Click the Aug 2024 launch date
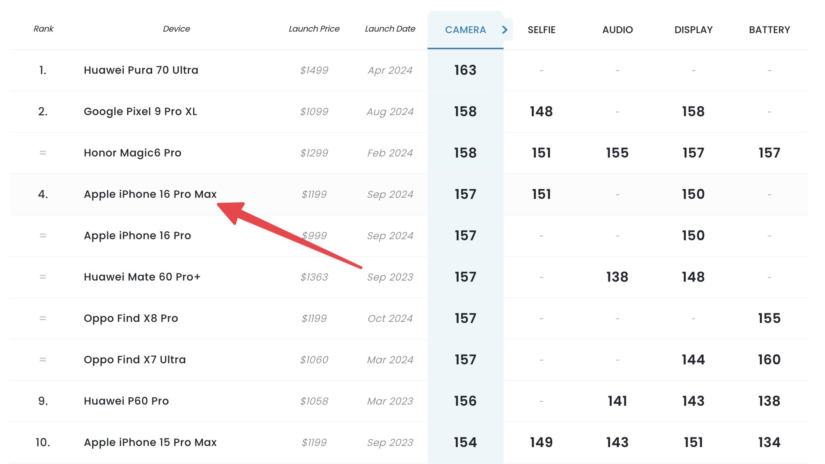The width and height of the screenshot is (825, 464). pyautogui.click(x=390, y=112)
